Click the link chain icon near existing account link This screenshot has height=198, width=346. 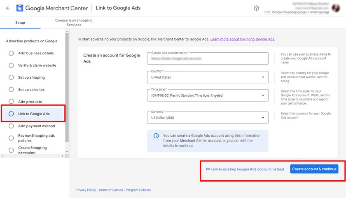tap(208, 169)
